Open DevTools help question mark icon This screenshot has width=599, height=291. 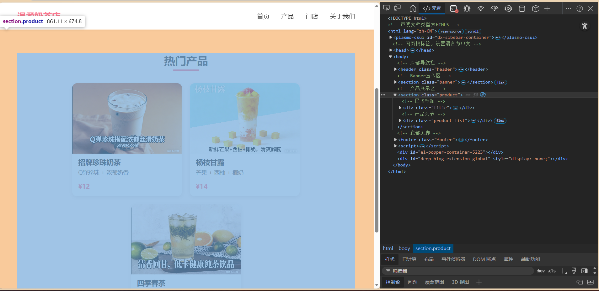click(x=580, y=8)
